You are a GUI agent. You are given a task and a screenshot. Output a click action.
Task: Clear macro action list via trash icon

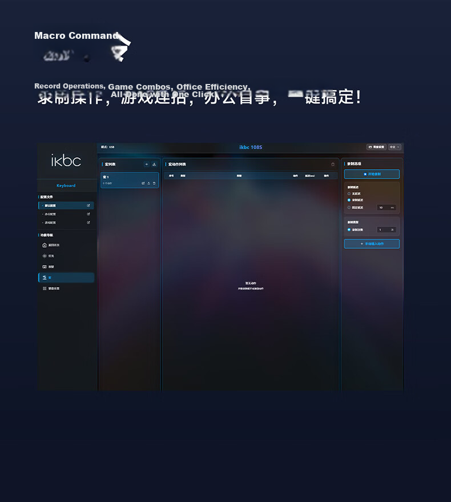(x=333, y=164)
